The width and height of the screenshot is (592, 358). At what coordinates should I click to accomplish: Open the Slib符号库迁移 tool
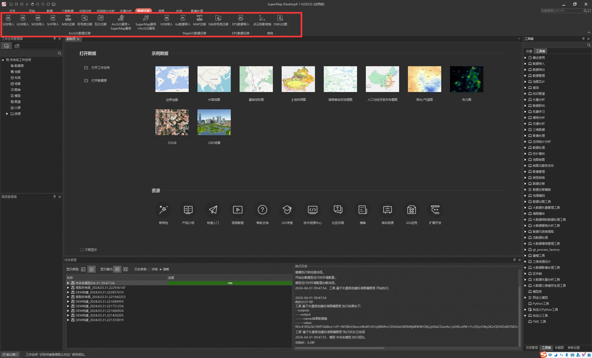click(218, 21)
